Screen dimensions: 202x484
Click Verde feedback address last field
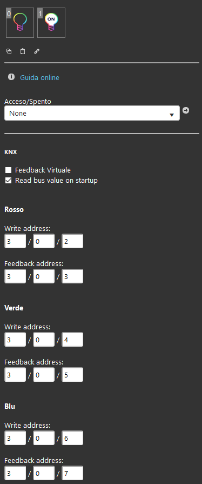[x=72, y=375]
